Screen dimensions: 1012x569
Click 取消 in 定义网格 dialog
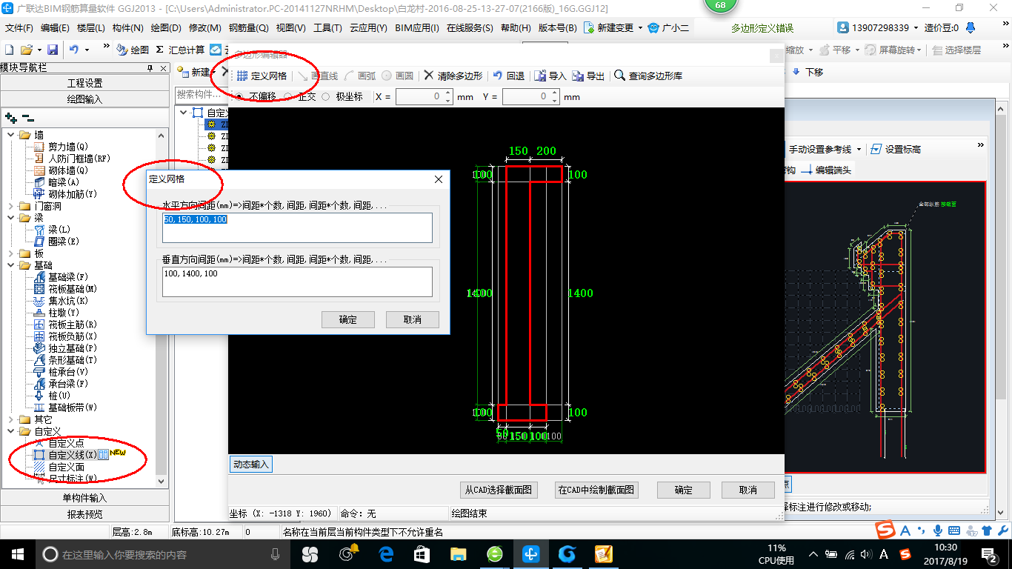(x=413, y=319)
